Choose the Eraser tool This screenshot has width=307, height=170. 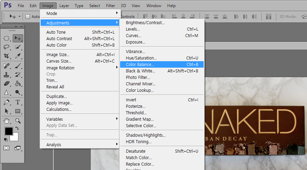pos(6,84)
